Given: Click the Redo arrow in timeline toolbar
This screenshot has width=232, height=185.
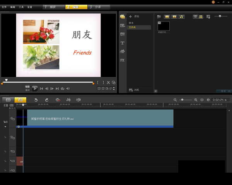Looking at the screenshot, I should [x=47, y=100].
